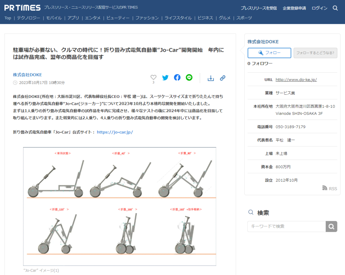Open the ファッション category
This screenshot has width=345, height=275.
[147, 18]
